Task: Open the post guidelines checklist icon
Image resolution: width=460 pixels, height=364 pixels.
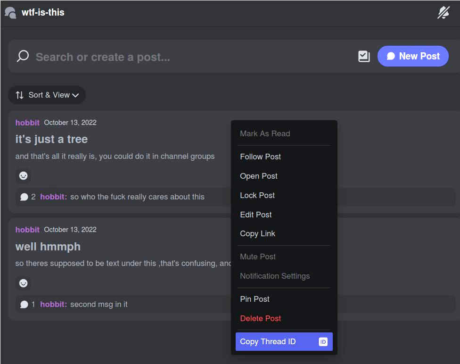Action: coord(364,57)
